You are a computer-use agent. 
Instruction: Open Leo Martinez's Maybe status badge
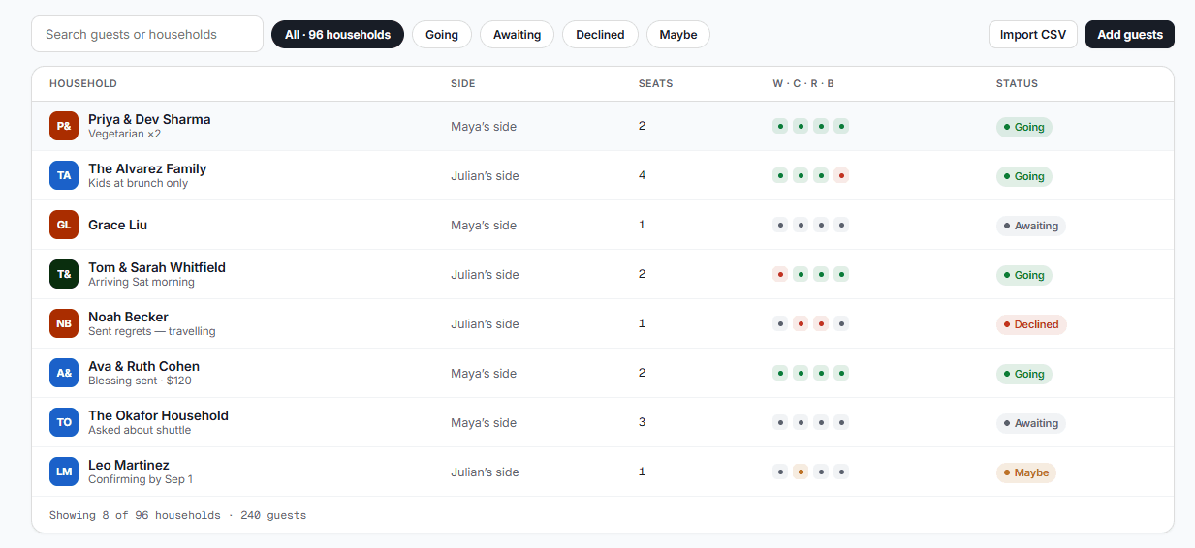pyautogui.click(x=1026, y=472)
